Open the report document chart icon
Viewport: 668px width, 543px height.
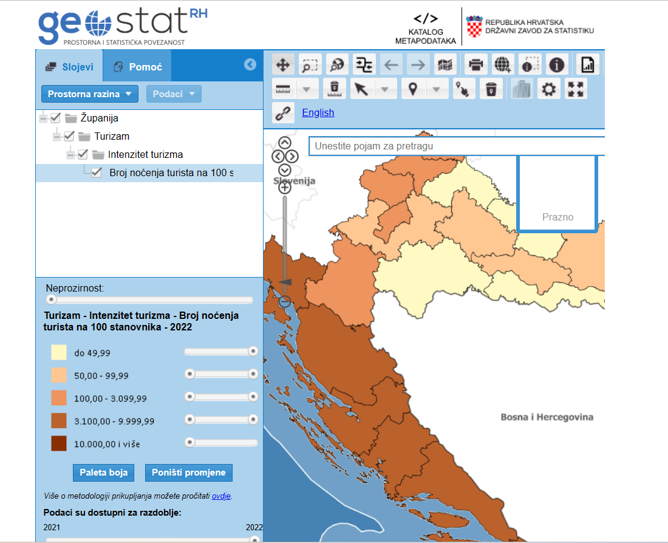pos(587,64)
